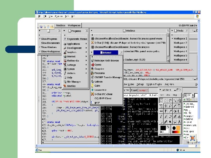Select GIMP gradient blend tool
Viewport: 211px width, 158px height.
pyautogui.click(x=179, y=111)
